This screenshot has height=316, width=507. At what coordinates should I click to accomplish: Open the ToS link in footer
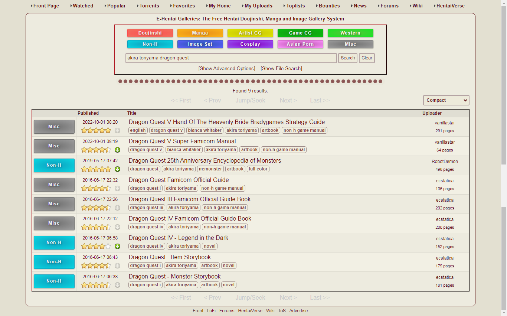282,311
